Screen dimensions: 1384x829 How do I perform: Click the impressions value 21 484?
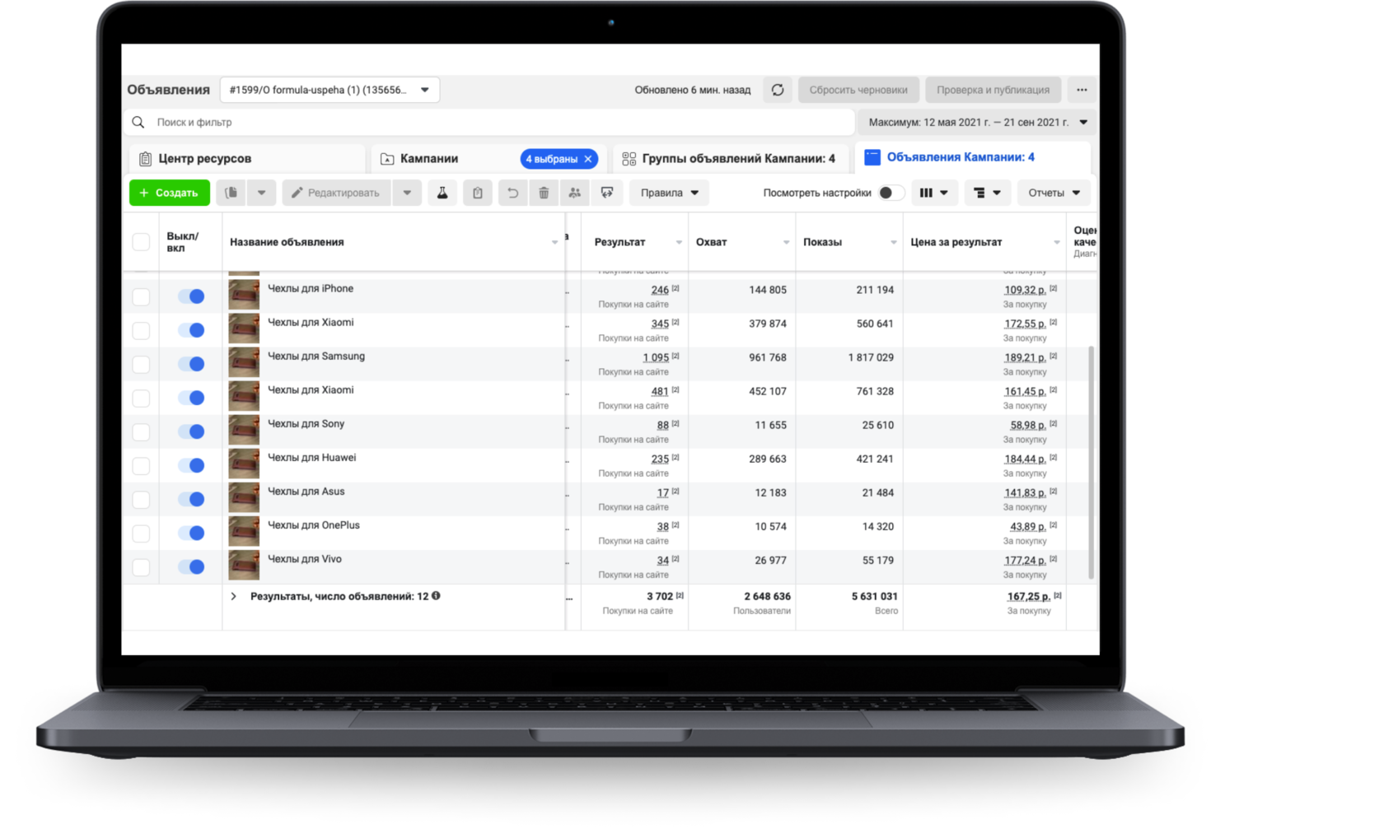[x=878, y=492]
